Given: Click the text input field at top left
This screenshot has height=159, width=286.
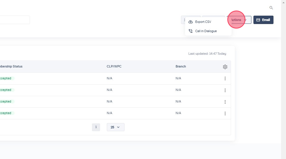Looking at the screenshot, I should click(x=15, y=20).
